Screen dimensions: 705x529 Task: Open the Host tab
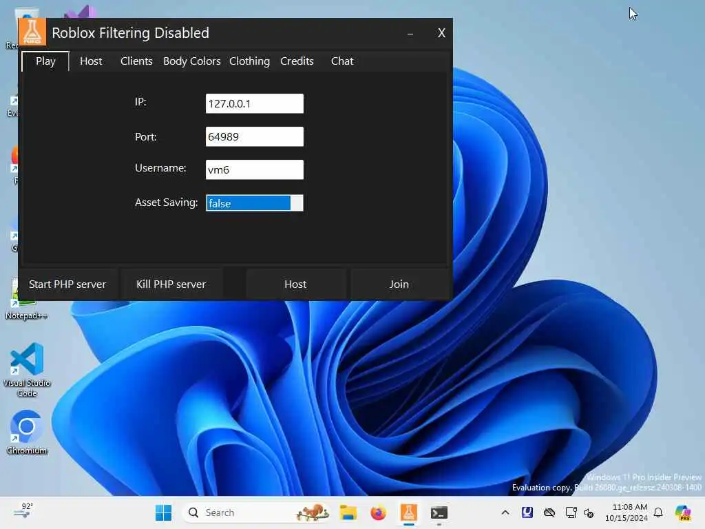[91, 61]
